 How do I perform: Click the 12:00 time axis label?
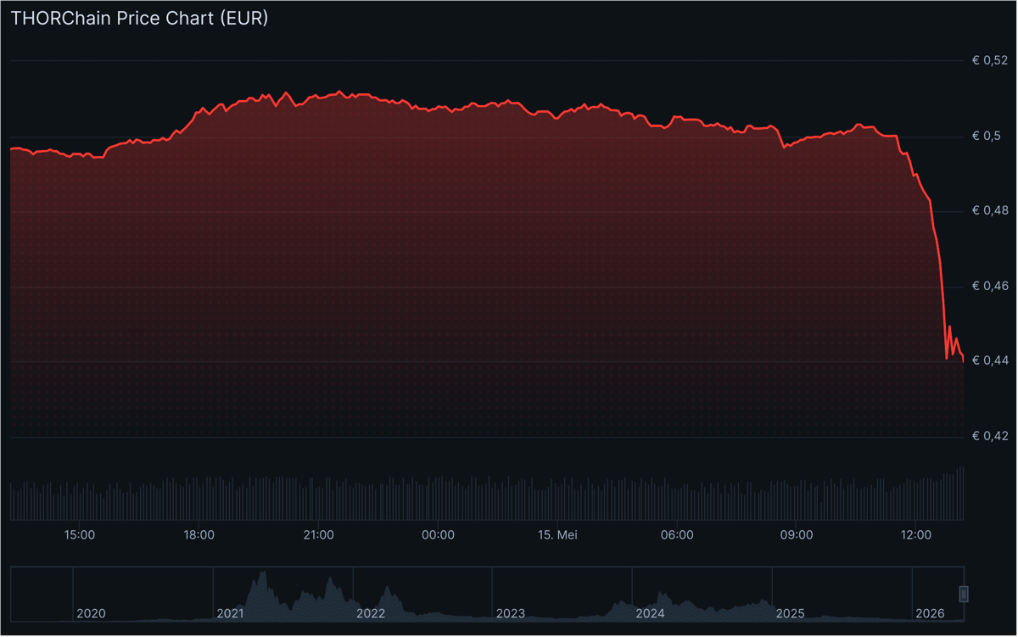click(916, 535)
